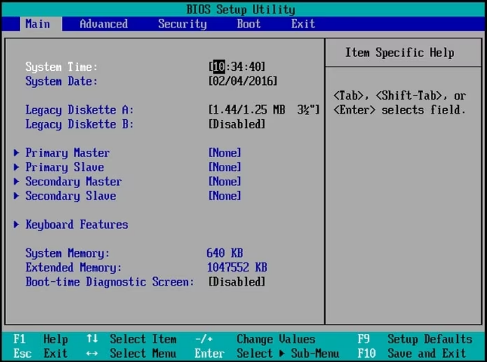Screen dimensions: 487x362
Task: Expand Keyboard Features arrow
Action: (16, 224)
